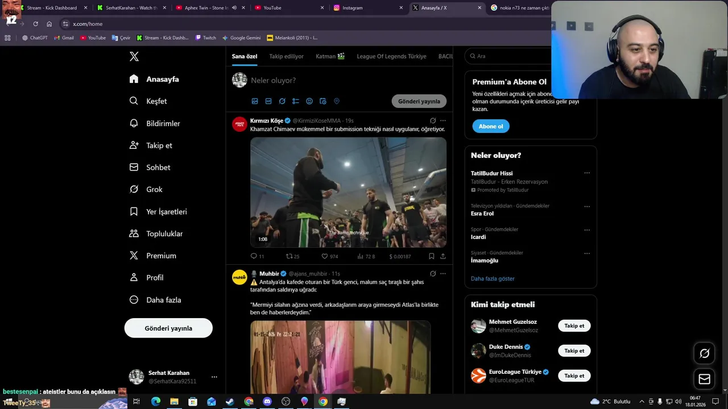Viewport: 728px width, 409px height.
Task: Open Esra Erol trending topic
Action: 482,214
